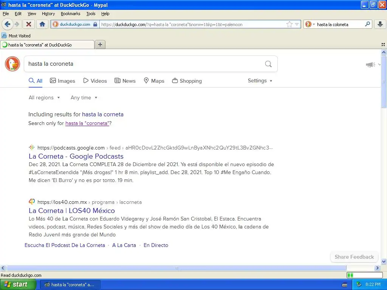
Task: Show the tab groups grid icon
Action: tap(383, 45)
